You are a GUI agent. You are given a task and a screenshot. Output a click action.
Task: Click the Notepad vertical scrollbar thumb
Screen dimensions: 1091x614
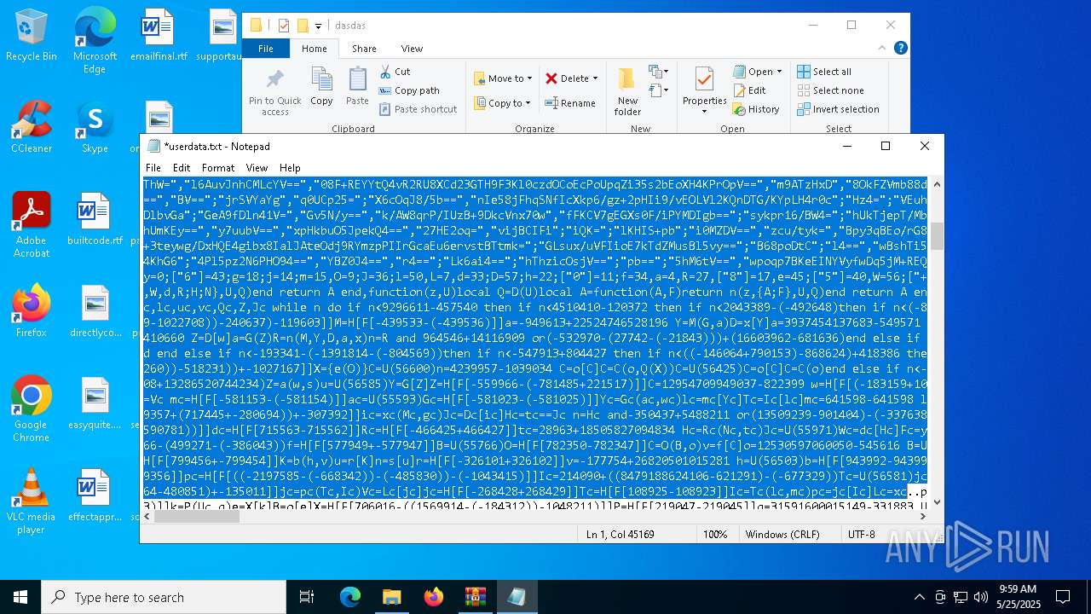937,236
